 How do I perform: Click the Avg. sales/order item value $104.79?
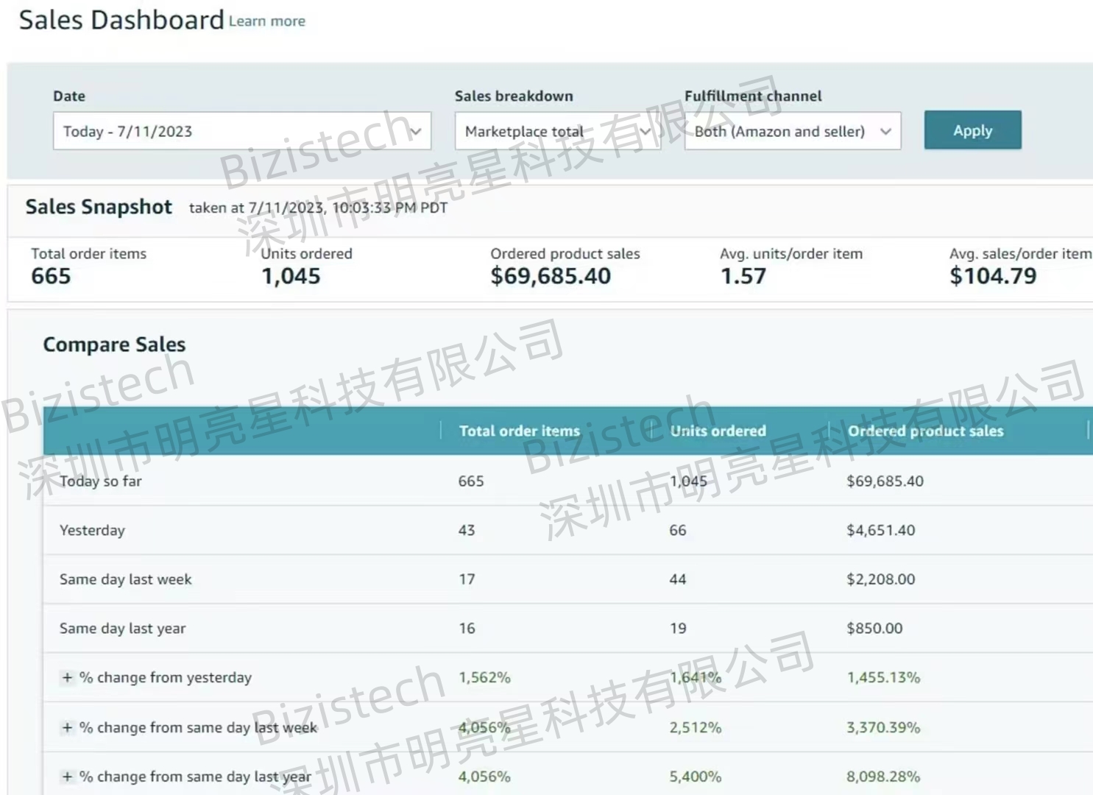click(993, 276)
